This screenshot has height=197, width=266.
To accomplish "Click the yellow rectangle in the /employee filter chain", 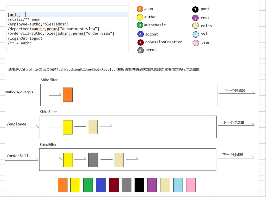I will click(x=67, y=127).
